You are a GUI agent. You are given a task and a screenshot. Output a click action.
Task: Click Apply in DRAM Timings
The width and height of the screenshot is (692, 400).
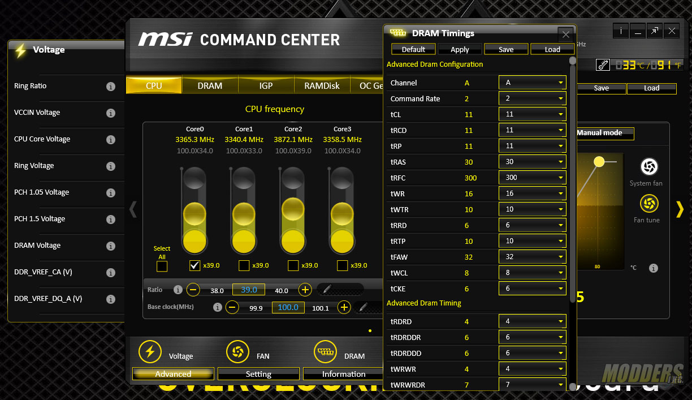[460, 49]
